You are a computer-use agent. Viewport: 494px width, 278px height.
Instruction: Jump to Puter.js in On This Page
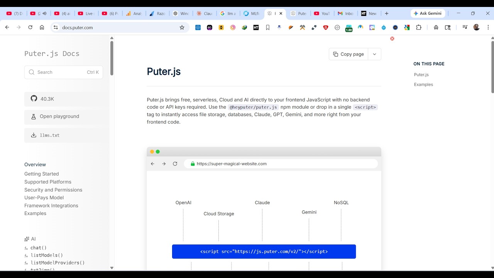(x=421, y=75)
